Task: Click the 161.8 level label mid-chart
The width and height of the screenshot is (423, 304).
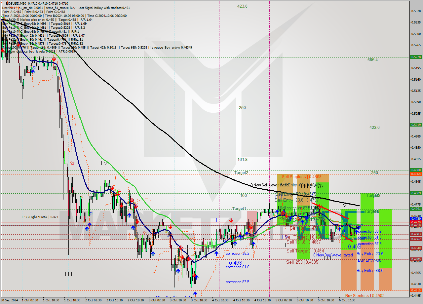Action: tap(242, 160)
